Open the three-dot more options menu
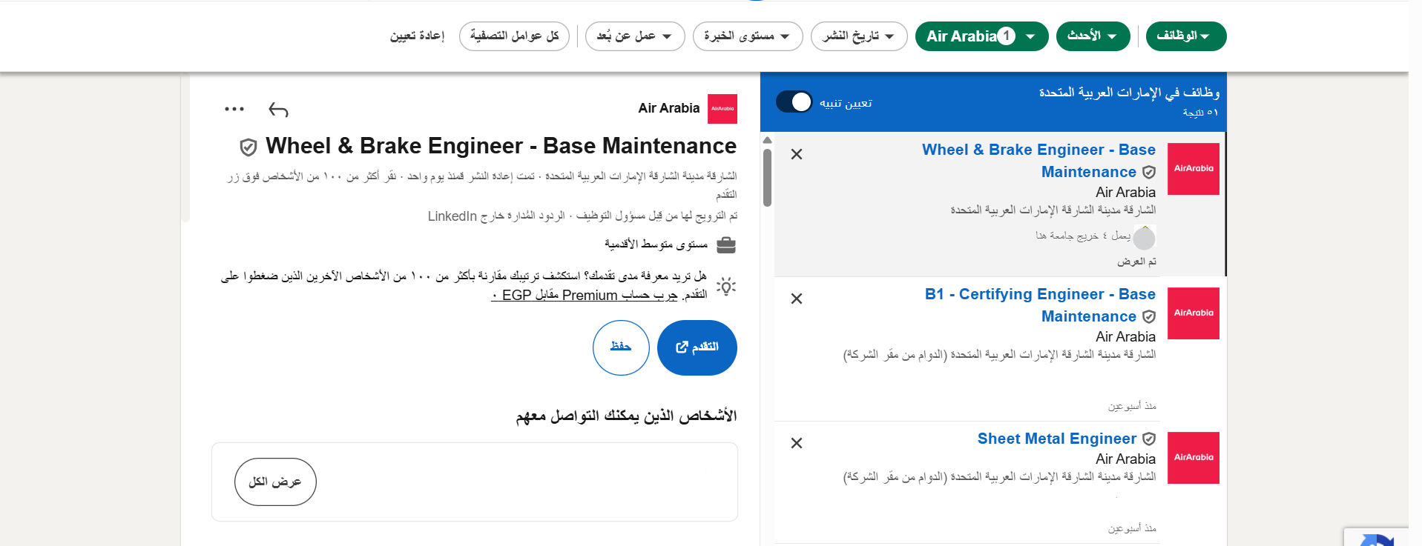Image resolution: width=1422 pixels, height=546 pixels. (x=234, y=109)
